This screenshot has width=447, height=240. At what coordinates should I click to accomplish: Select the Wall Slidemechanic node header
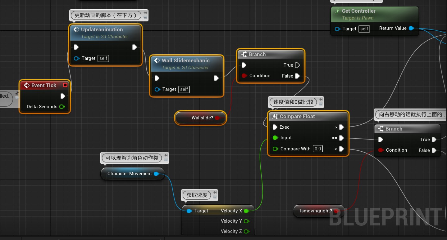point(185,61)
